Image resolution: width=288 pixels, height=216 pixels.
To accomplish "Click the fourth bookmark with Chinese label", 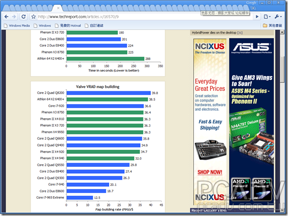I will (x=94, y=26).
